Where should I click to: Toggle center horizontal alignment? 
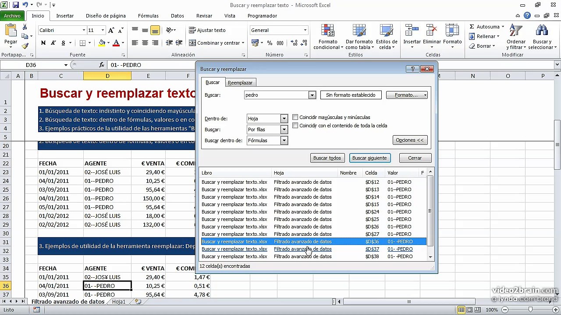coord(145,43)
